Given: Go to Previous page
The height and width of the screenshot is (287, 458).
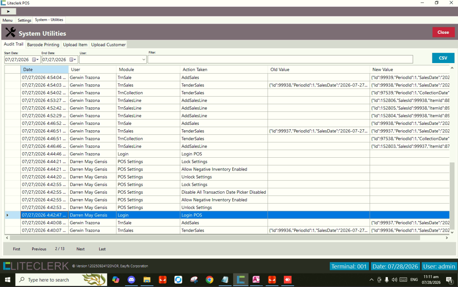Looking at the screenshot, I should click(x=39, y=249).
